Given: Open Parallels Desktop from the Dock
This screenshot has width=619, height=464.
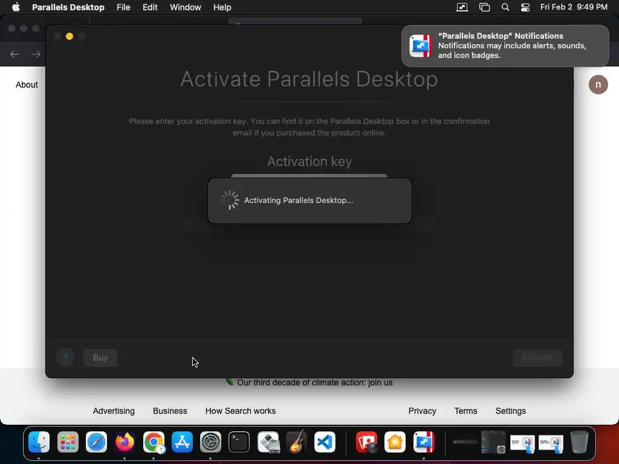Looking at the screenshot, I should [x=424, y=442].
